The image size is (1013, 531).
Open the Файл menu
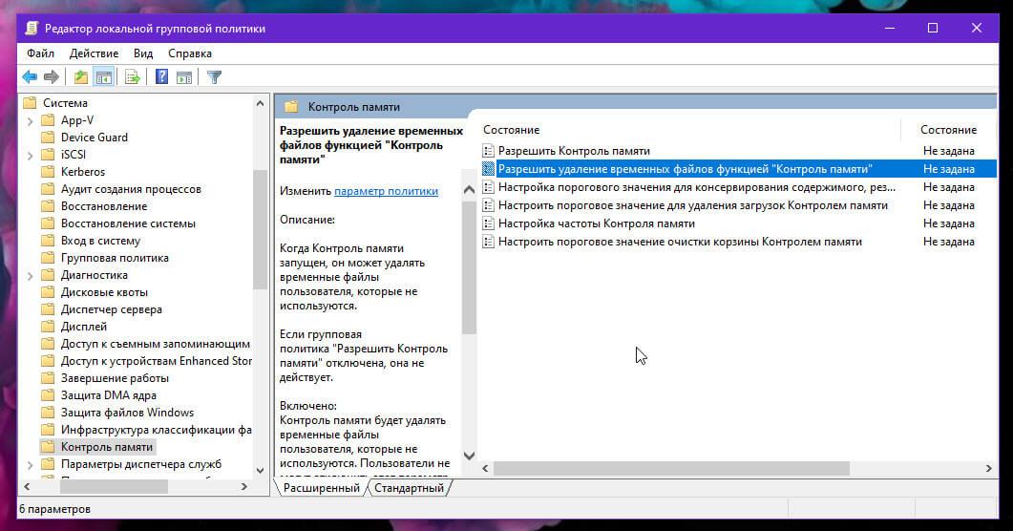pyautogui.click(x=41, y=53)
